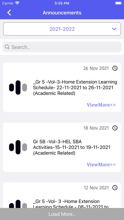Expand the year selector chevron

tap(114, 29)
